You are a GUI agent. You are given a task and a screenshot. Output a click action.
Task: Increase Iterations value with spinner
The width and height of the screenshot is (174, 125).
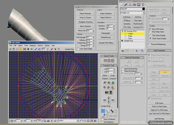114,25
